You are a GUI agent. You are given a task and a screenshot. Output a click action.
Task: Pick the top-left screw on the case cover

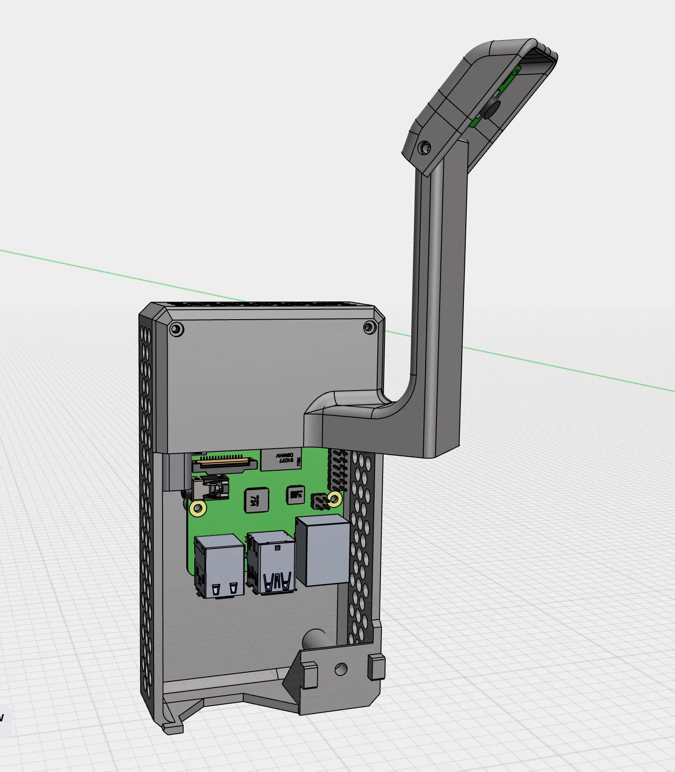(x=176, y=329)
